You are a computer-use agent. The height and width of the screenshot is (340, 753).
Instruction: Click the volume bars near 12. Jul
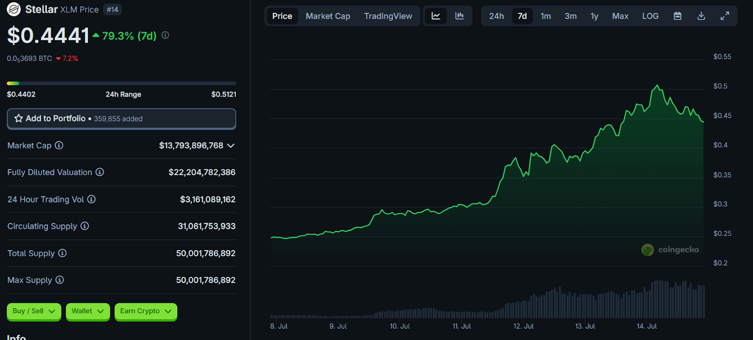coord(524,310)
